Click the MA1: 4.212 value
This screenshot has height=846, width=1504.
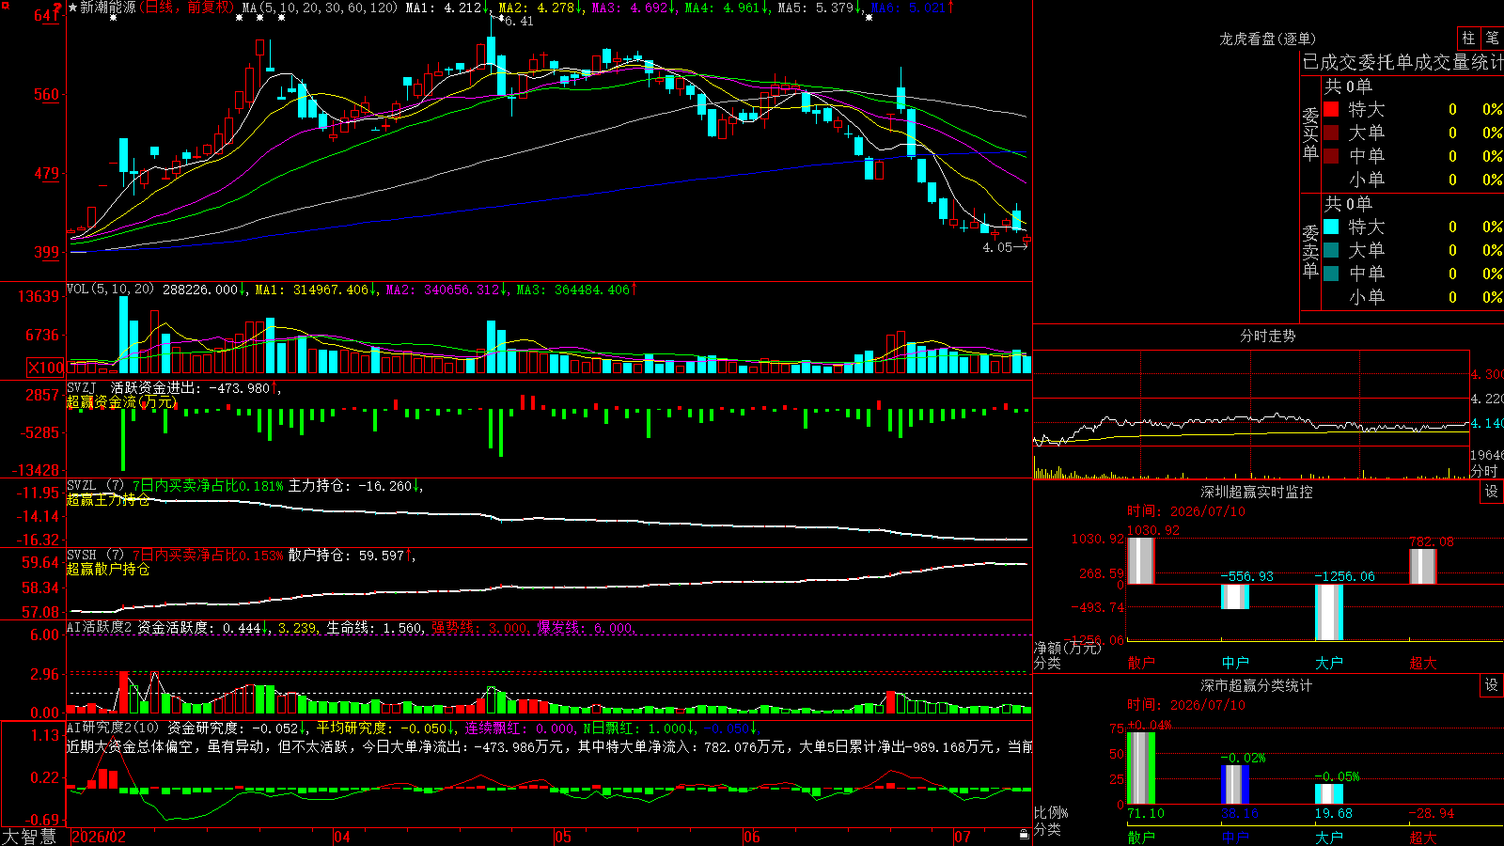click(x=445, y=8)
